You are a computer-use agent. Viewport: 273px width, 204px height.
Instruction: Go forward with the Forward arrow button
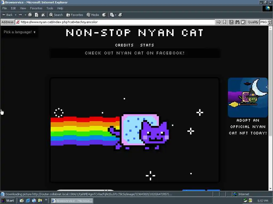click(20, 15)
